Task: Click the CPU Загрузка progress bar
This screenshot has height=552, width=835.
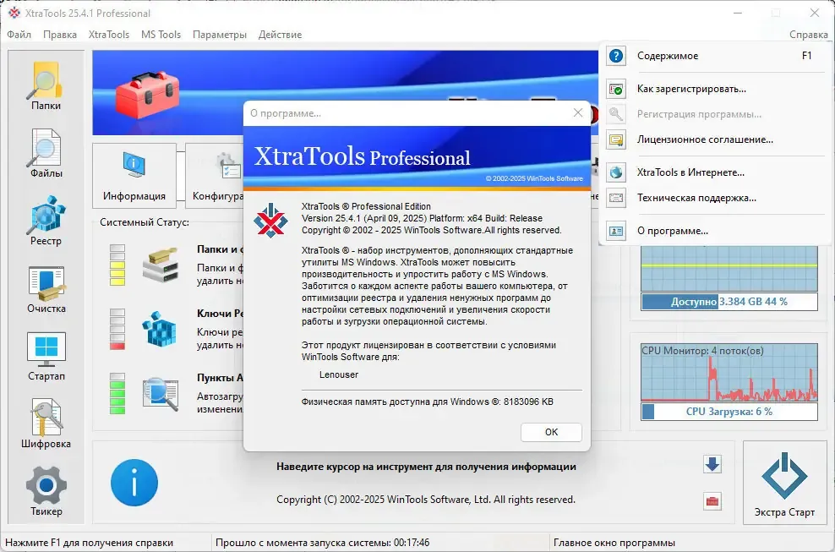Action: click(729, 412)
